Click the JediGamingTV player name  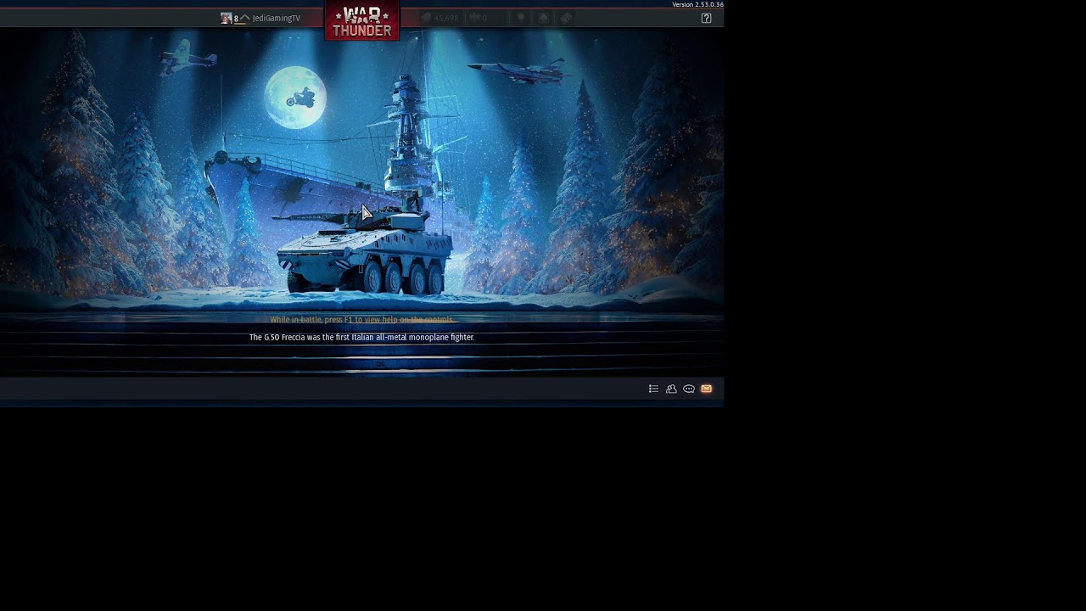pos(277,18)
